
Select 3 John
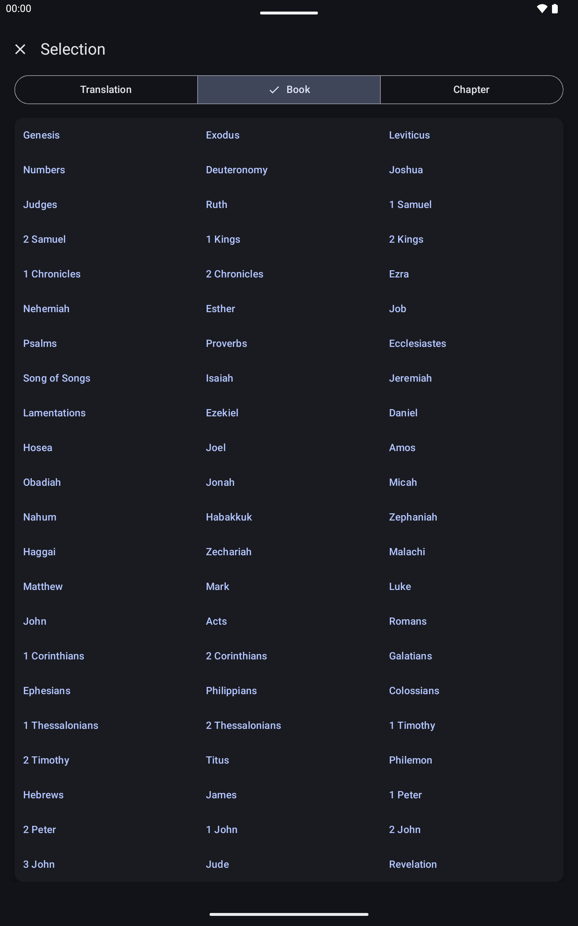tap(39, 864)
